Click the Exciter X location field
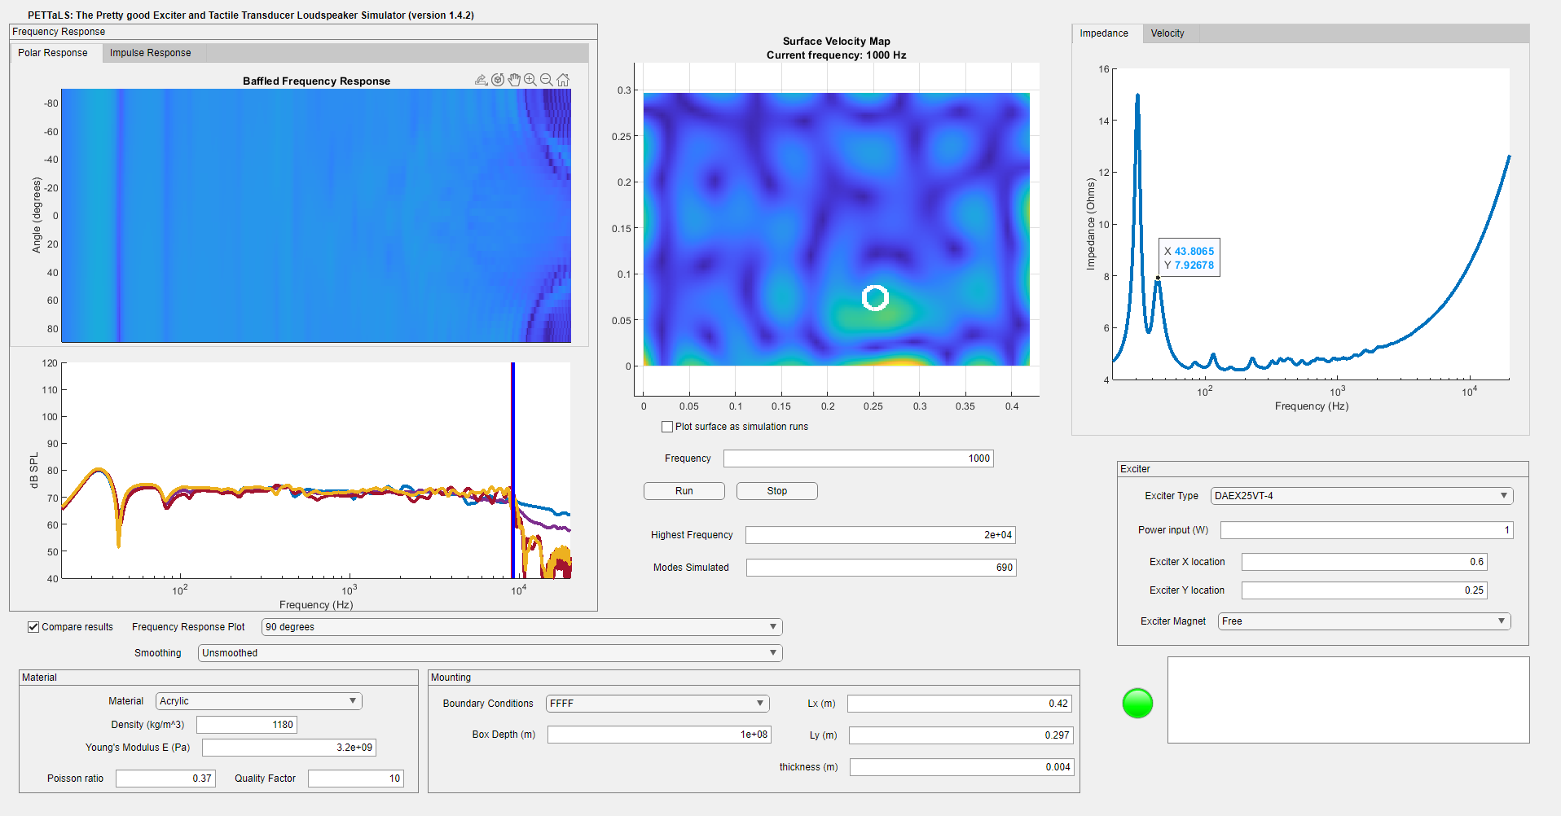 (1365, 562)
